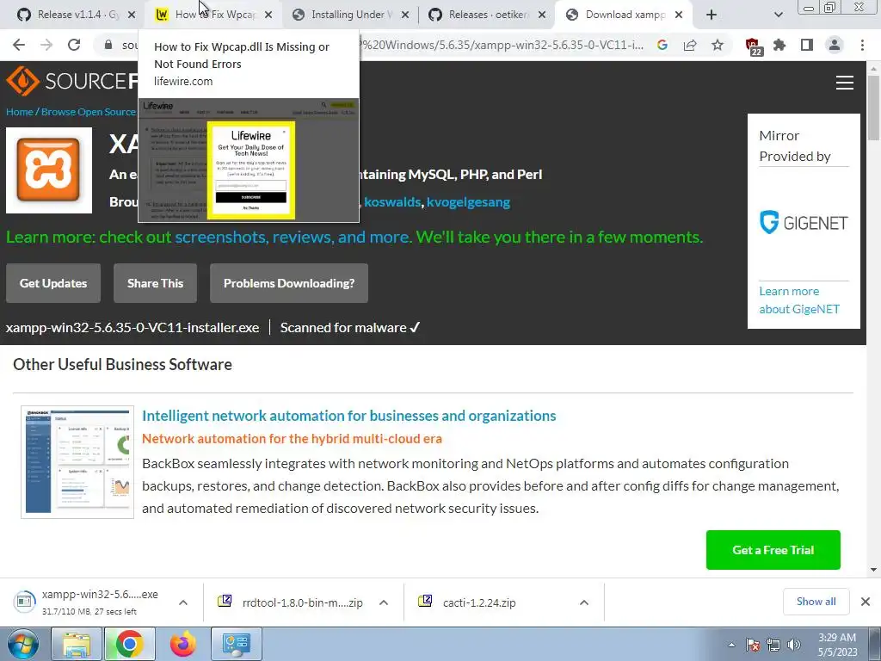Open the volume speaker tray icon
Viewport: 881px width, 661px height.
click(x=794, y=645)
